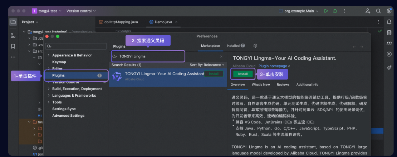This screenshot has width=397, height=157.
Task: Open the What's New tab
Action: pyautogui.click(x=261, y=85)
